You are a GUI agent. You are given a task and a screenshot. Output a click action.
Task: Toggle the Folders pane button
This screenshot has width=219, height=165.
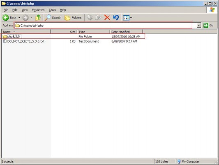pos(73,18)
